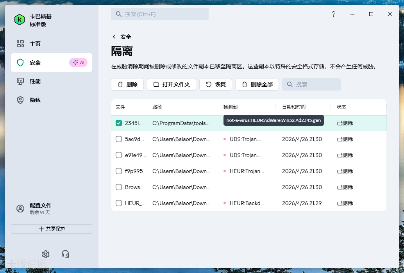Open settings via the gear icon
404x273 pixels.
[x=46, y=254]
